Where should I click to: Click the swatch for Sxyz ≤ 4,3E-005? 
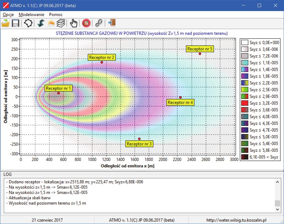[x=245, y=123]
